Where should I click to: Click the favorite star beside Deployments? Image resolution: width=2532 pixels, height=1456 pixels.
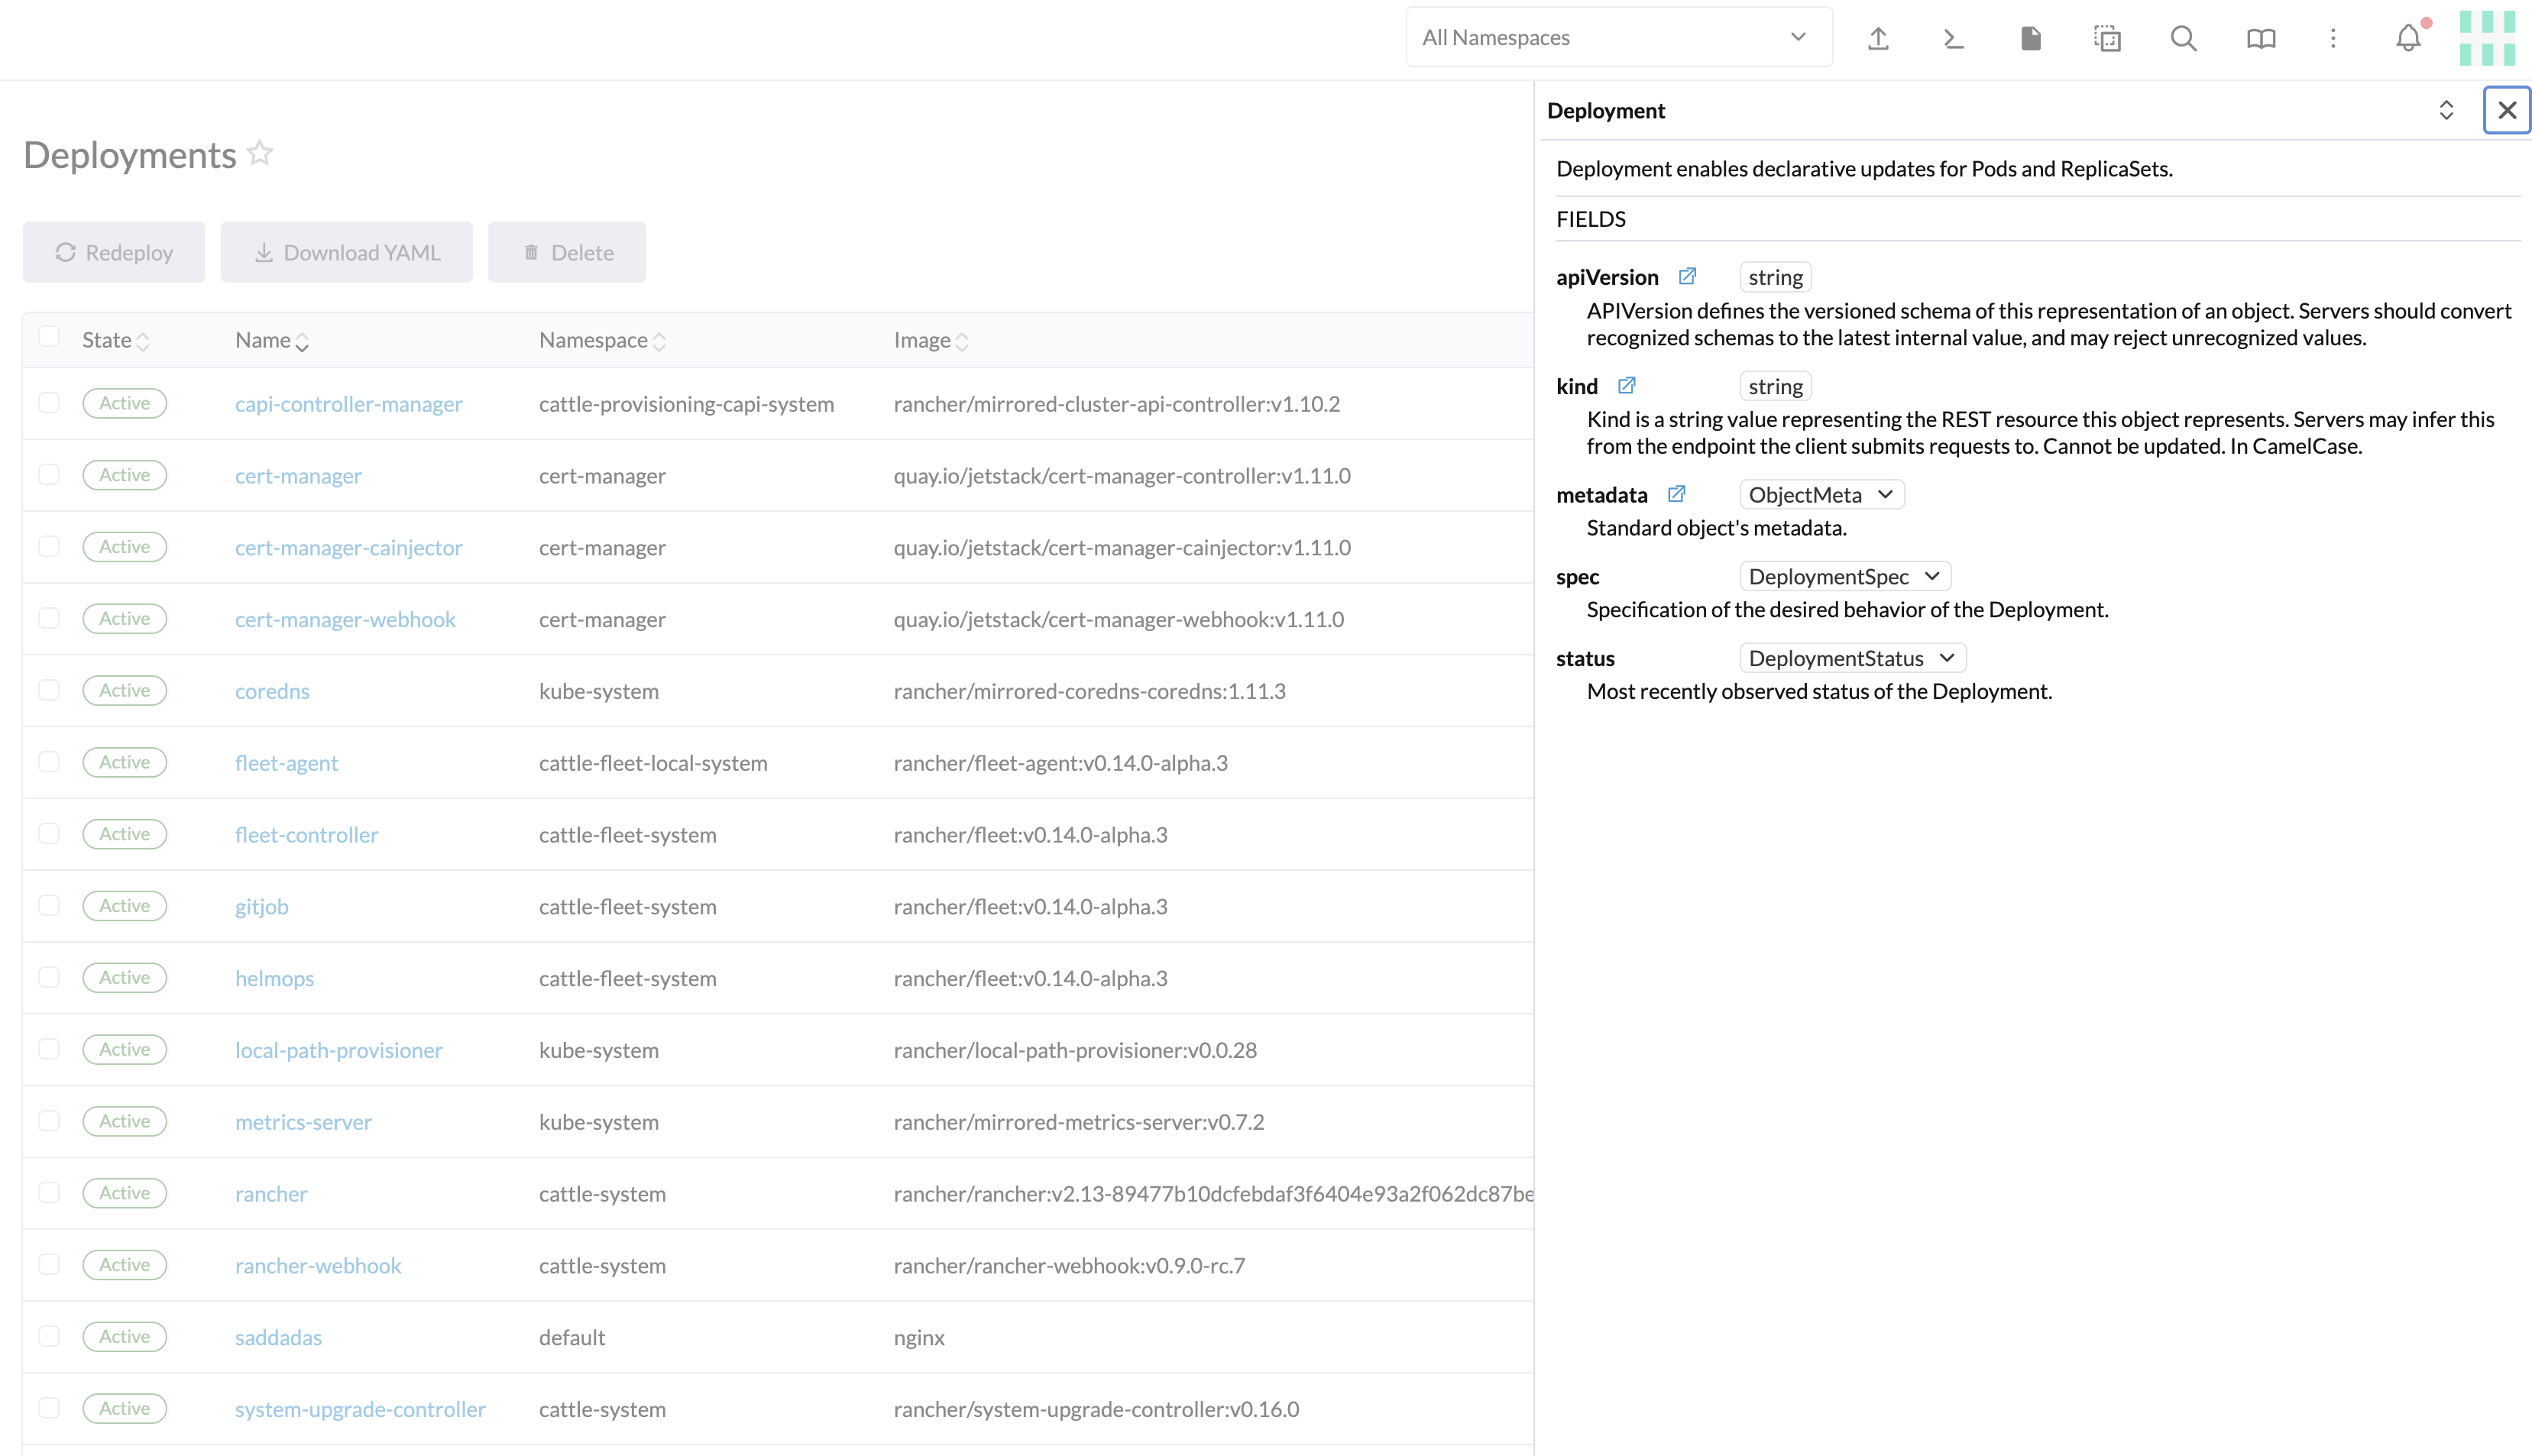(x=260, y=153)
